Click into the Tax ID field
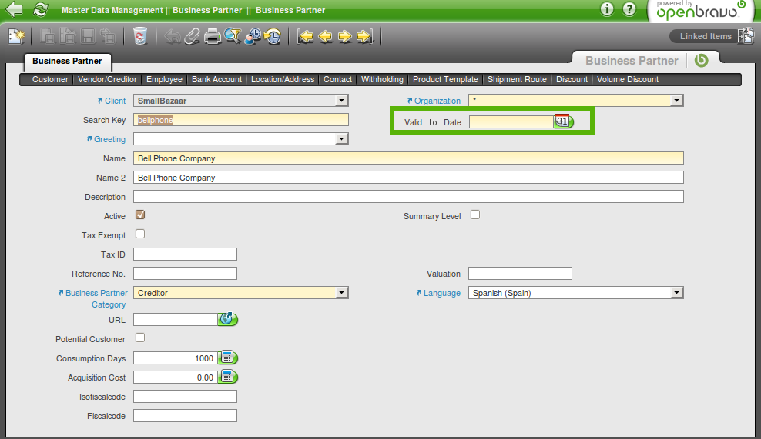Screen dimensions: 761x439 [x=185, y=254]
